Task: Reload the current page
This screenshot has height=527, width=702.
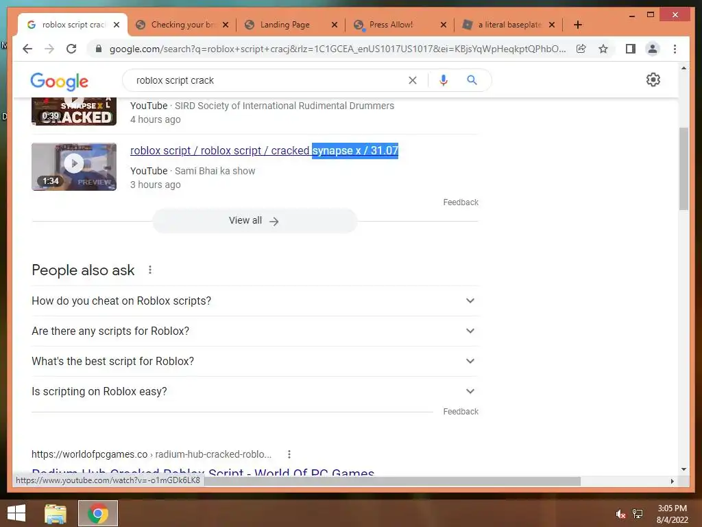Action: pyautogui.click(x=71, y=49)
